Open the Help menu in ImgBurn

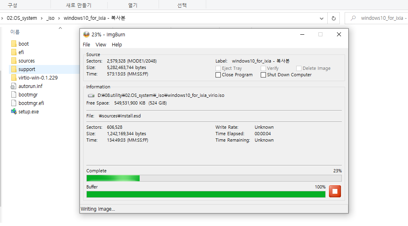tap(117, 45)
